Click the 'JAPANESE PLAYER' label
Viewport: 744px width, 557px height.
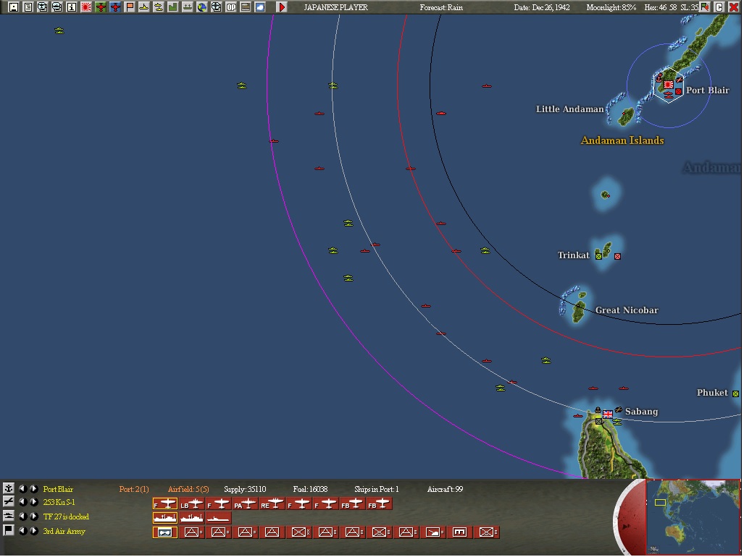tap(336, 7)
